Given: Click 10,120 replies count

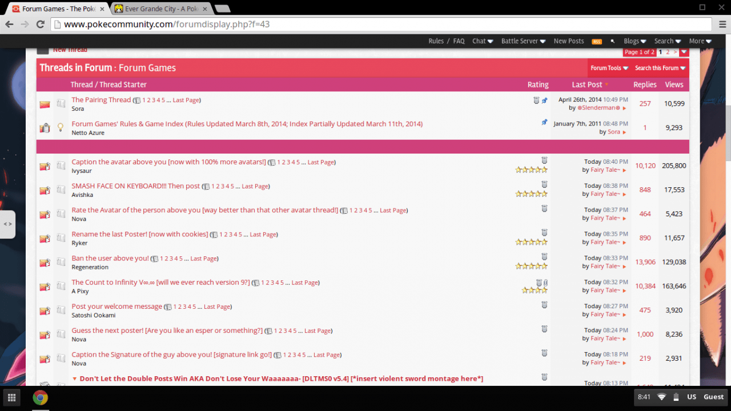Looking at the screenshot, I should pyautogui.click(x=645, y=166).
